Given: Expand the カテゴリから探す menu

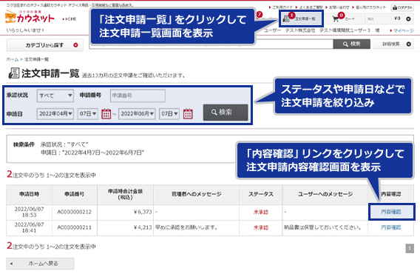Looking at the screenshot, I should [44, 45].
